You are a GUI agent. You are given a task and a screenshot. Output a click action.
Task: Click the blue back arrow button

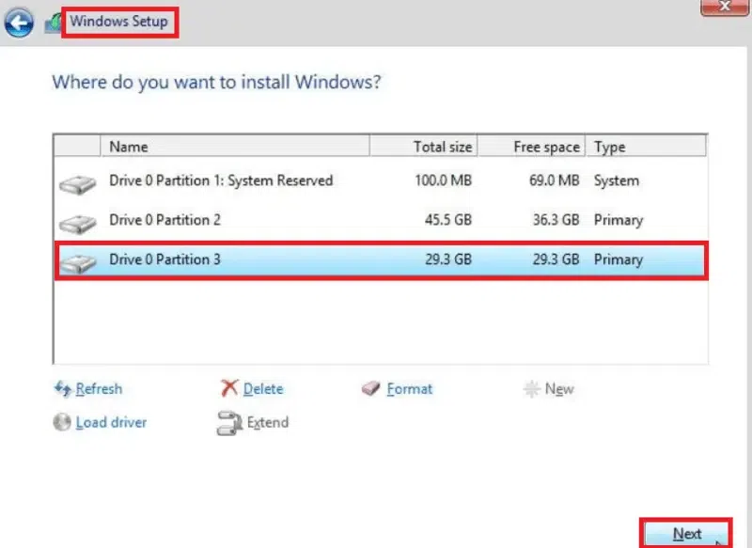pyautogui.click(x=19, y=23)
